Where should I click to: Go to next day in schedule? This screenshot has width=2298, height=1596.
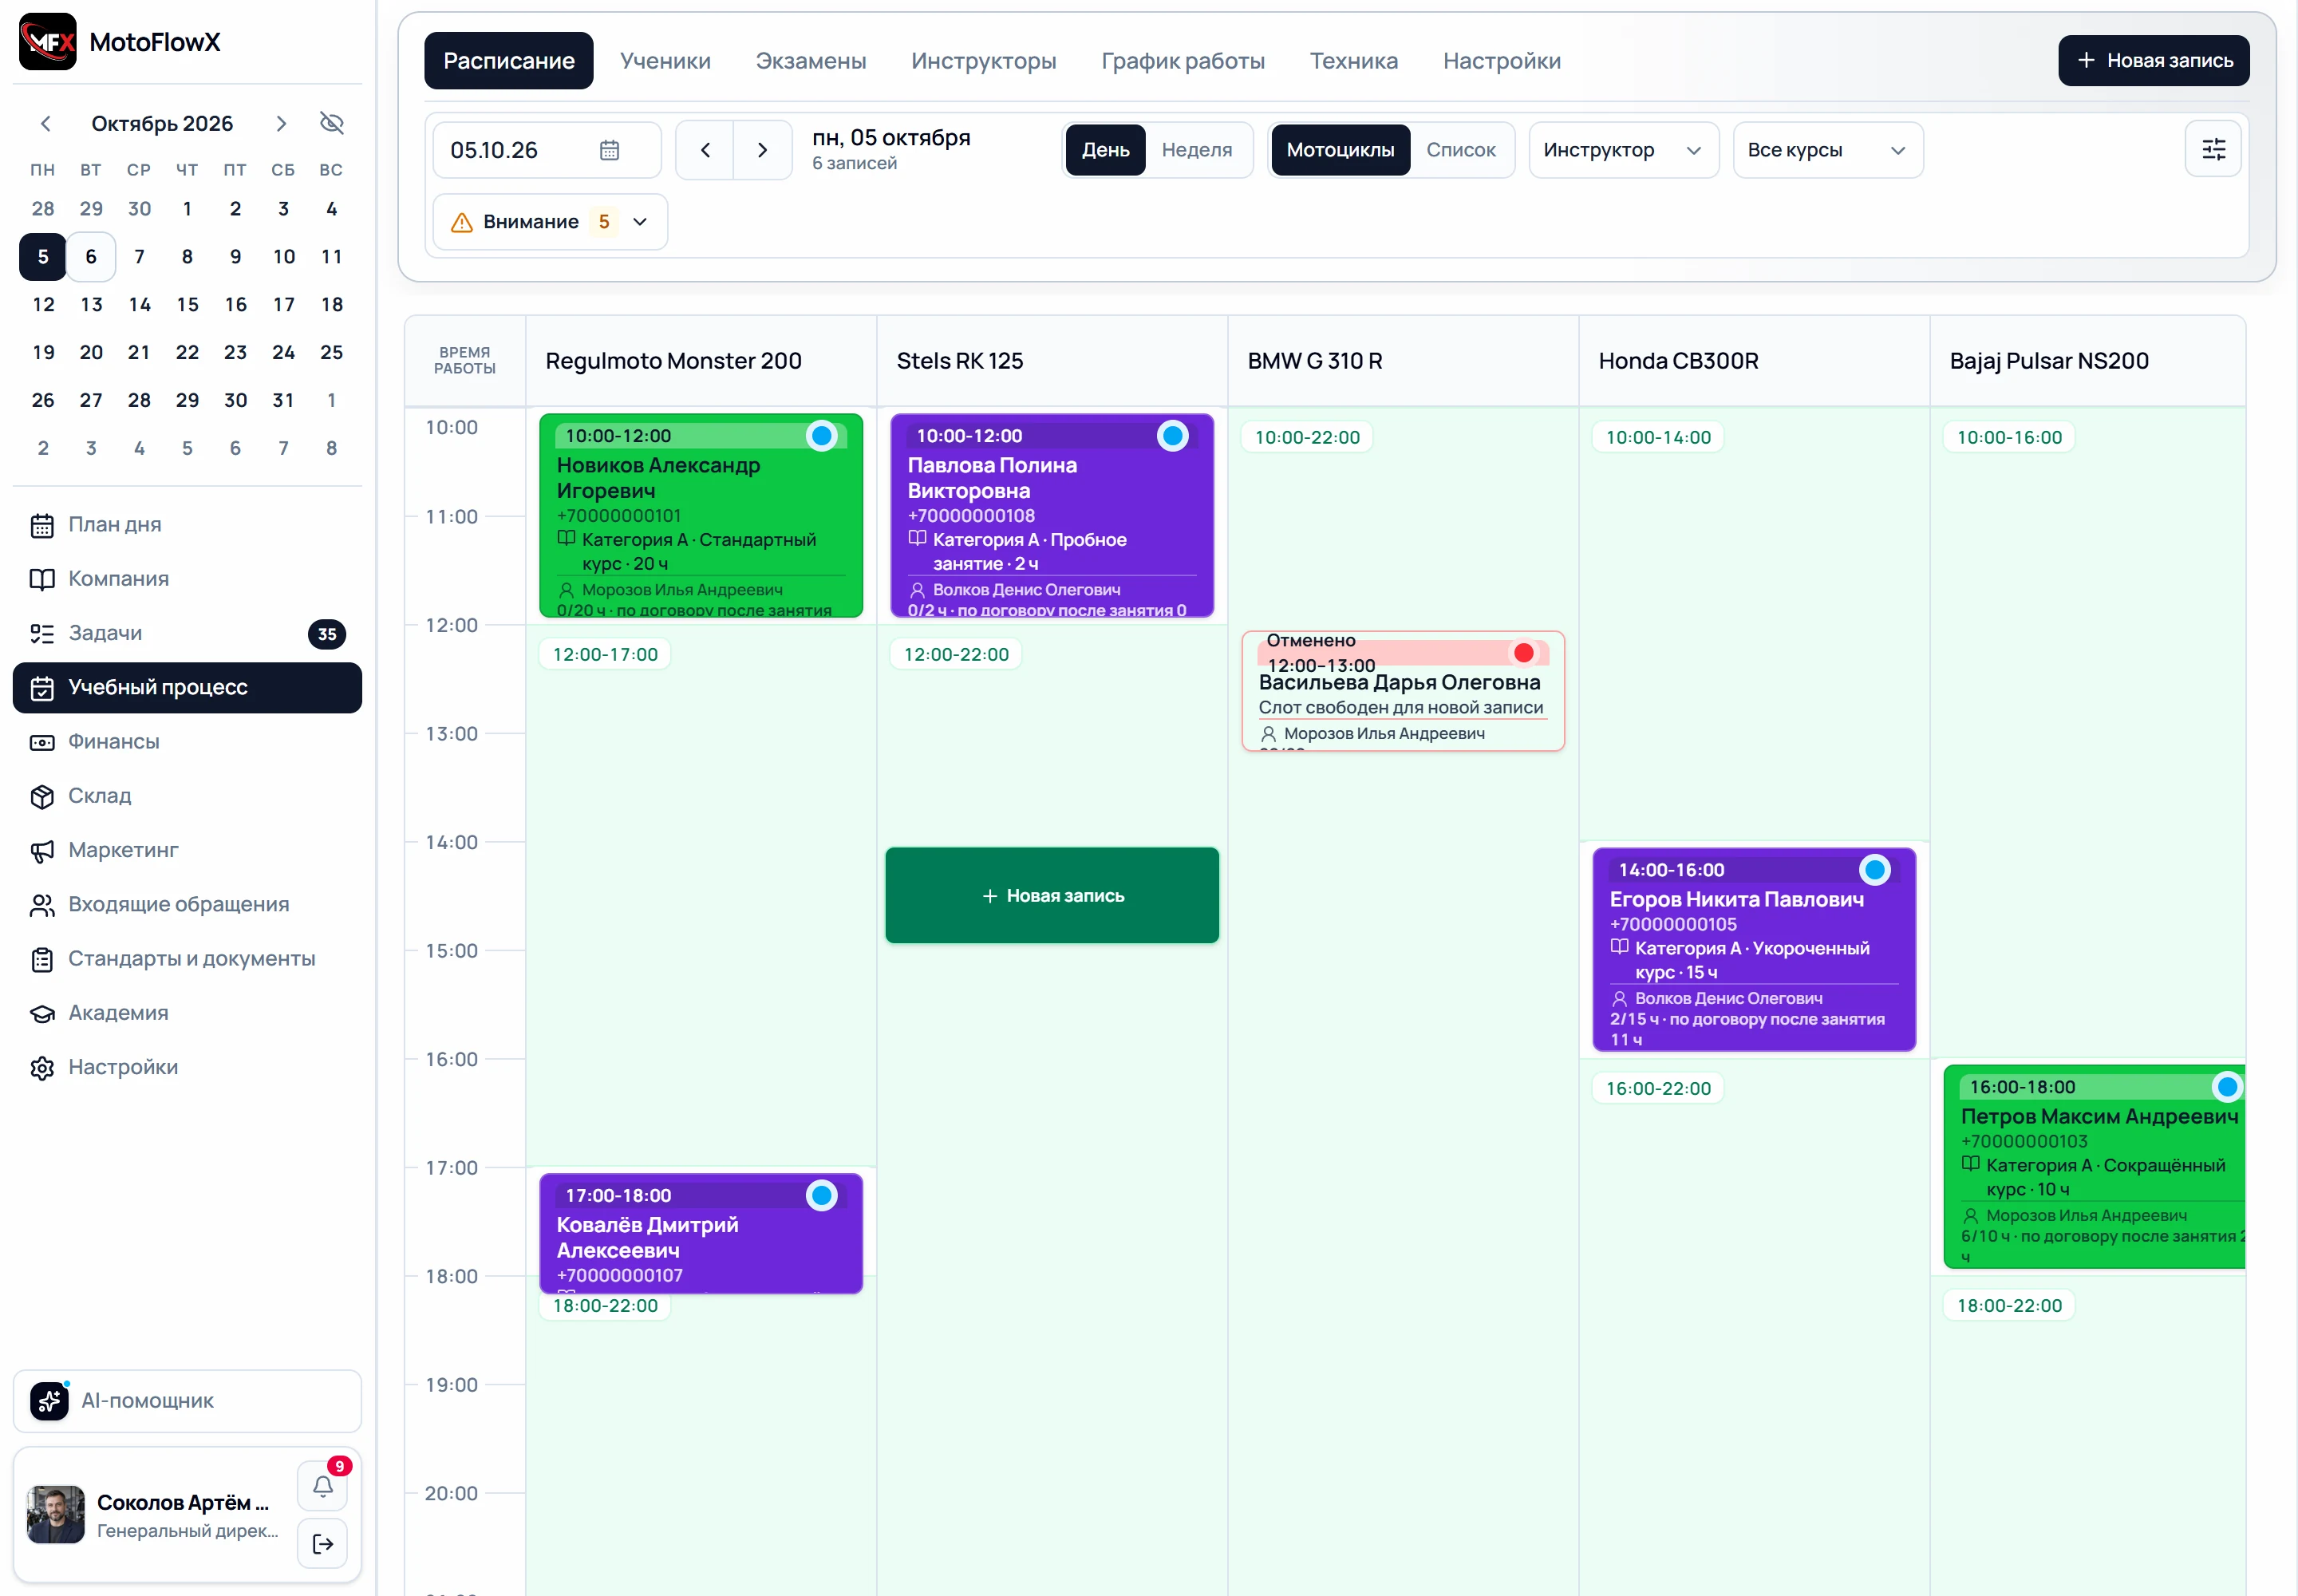pos(763,150)
